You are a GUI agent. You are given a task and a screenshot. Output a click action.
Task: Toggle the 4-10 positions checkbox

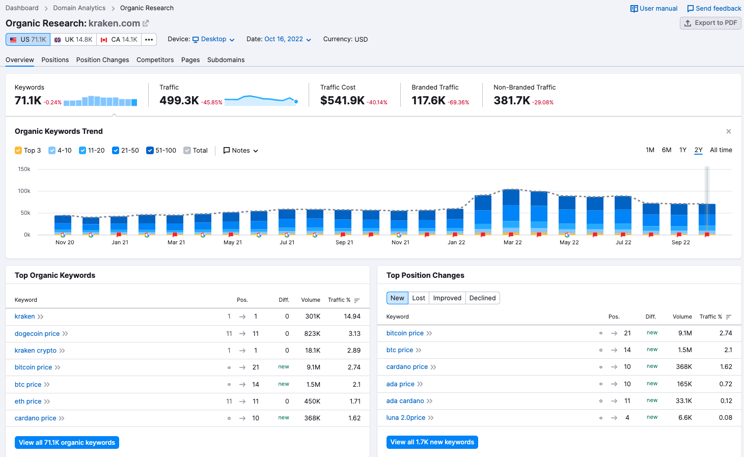click(52, 151)
